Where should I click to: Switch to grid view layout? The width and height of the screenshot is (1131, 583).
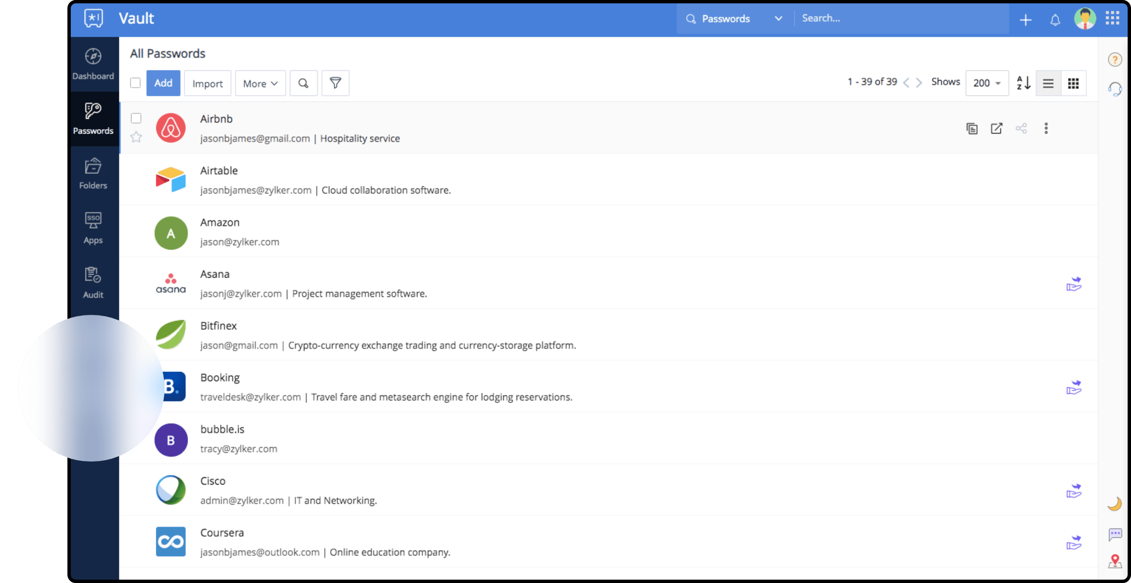tap(1074, 83)
